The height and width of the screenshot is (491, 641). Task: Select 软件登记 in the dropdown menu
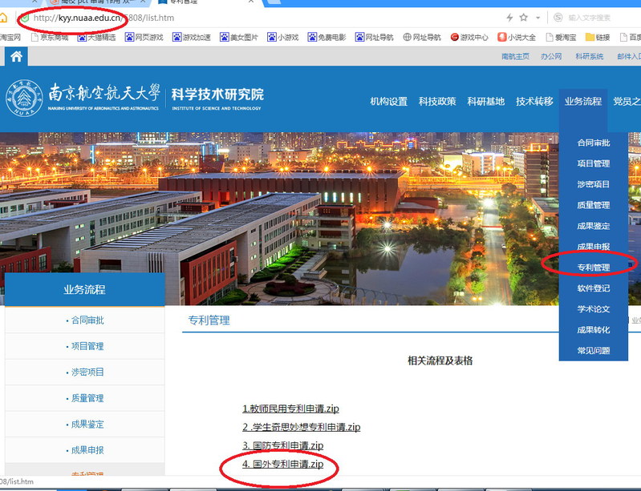pos(594,288)
